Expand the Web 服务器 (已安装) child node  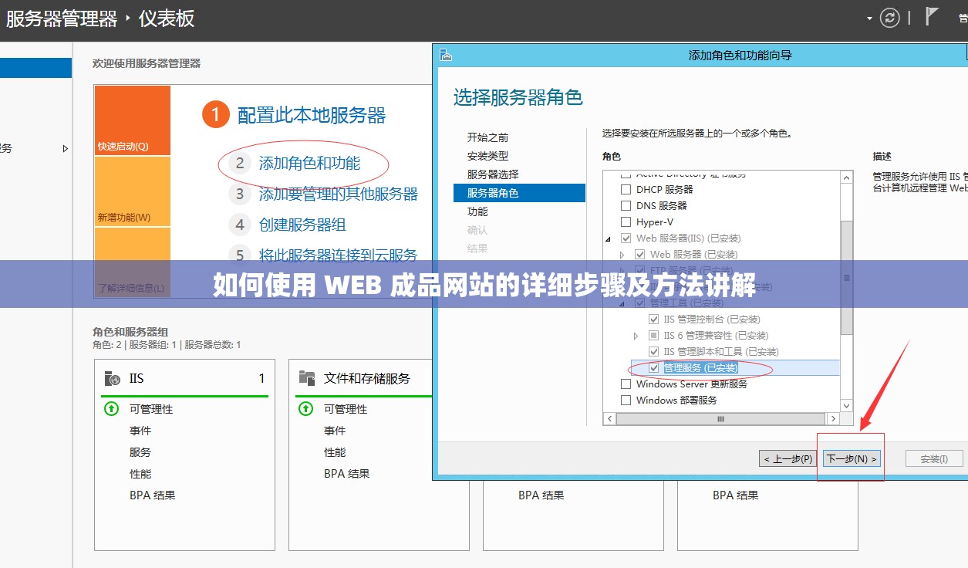coord(622,254)
